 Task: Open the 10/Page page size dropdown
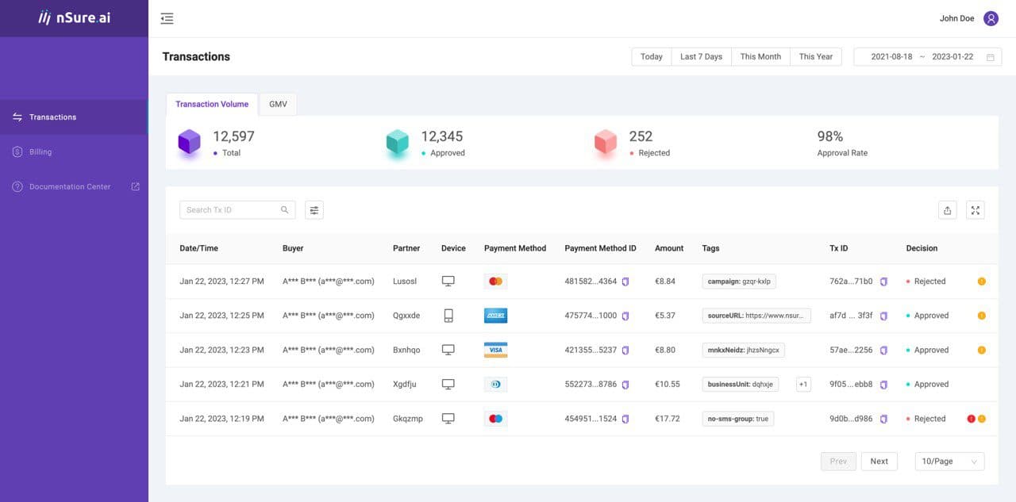click(949, 461)
